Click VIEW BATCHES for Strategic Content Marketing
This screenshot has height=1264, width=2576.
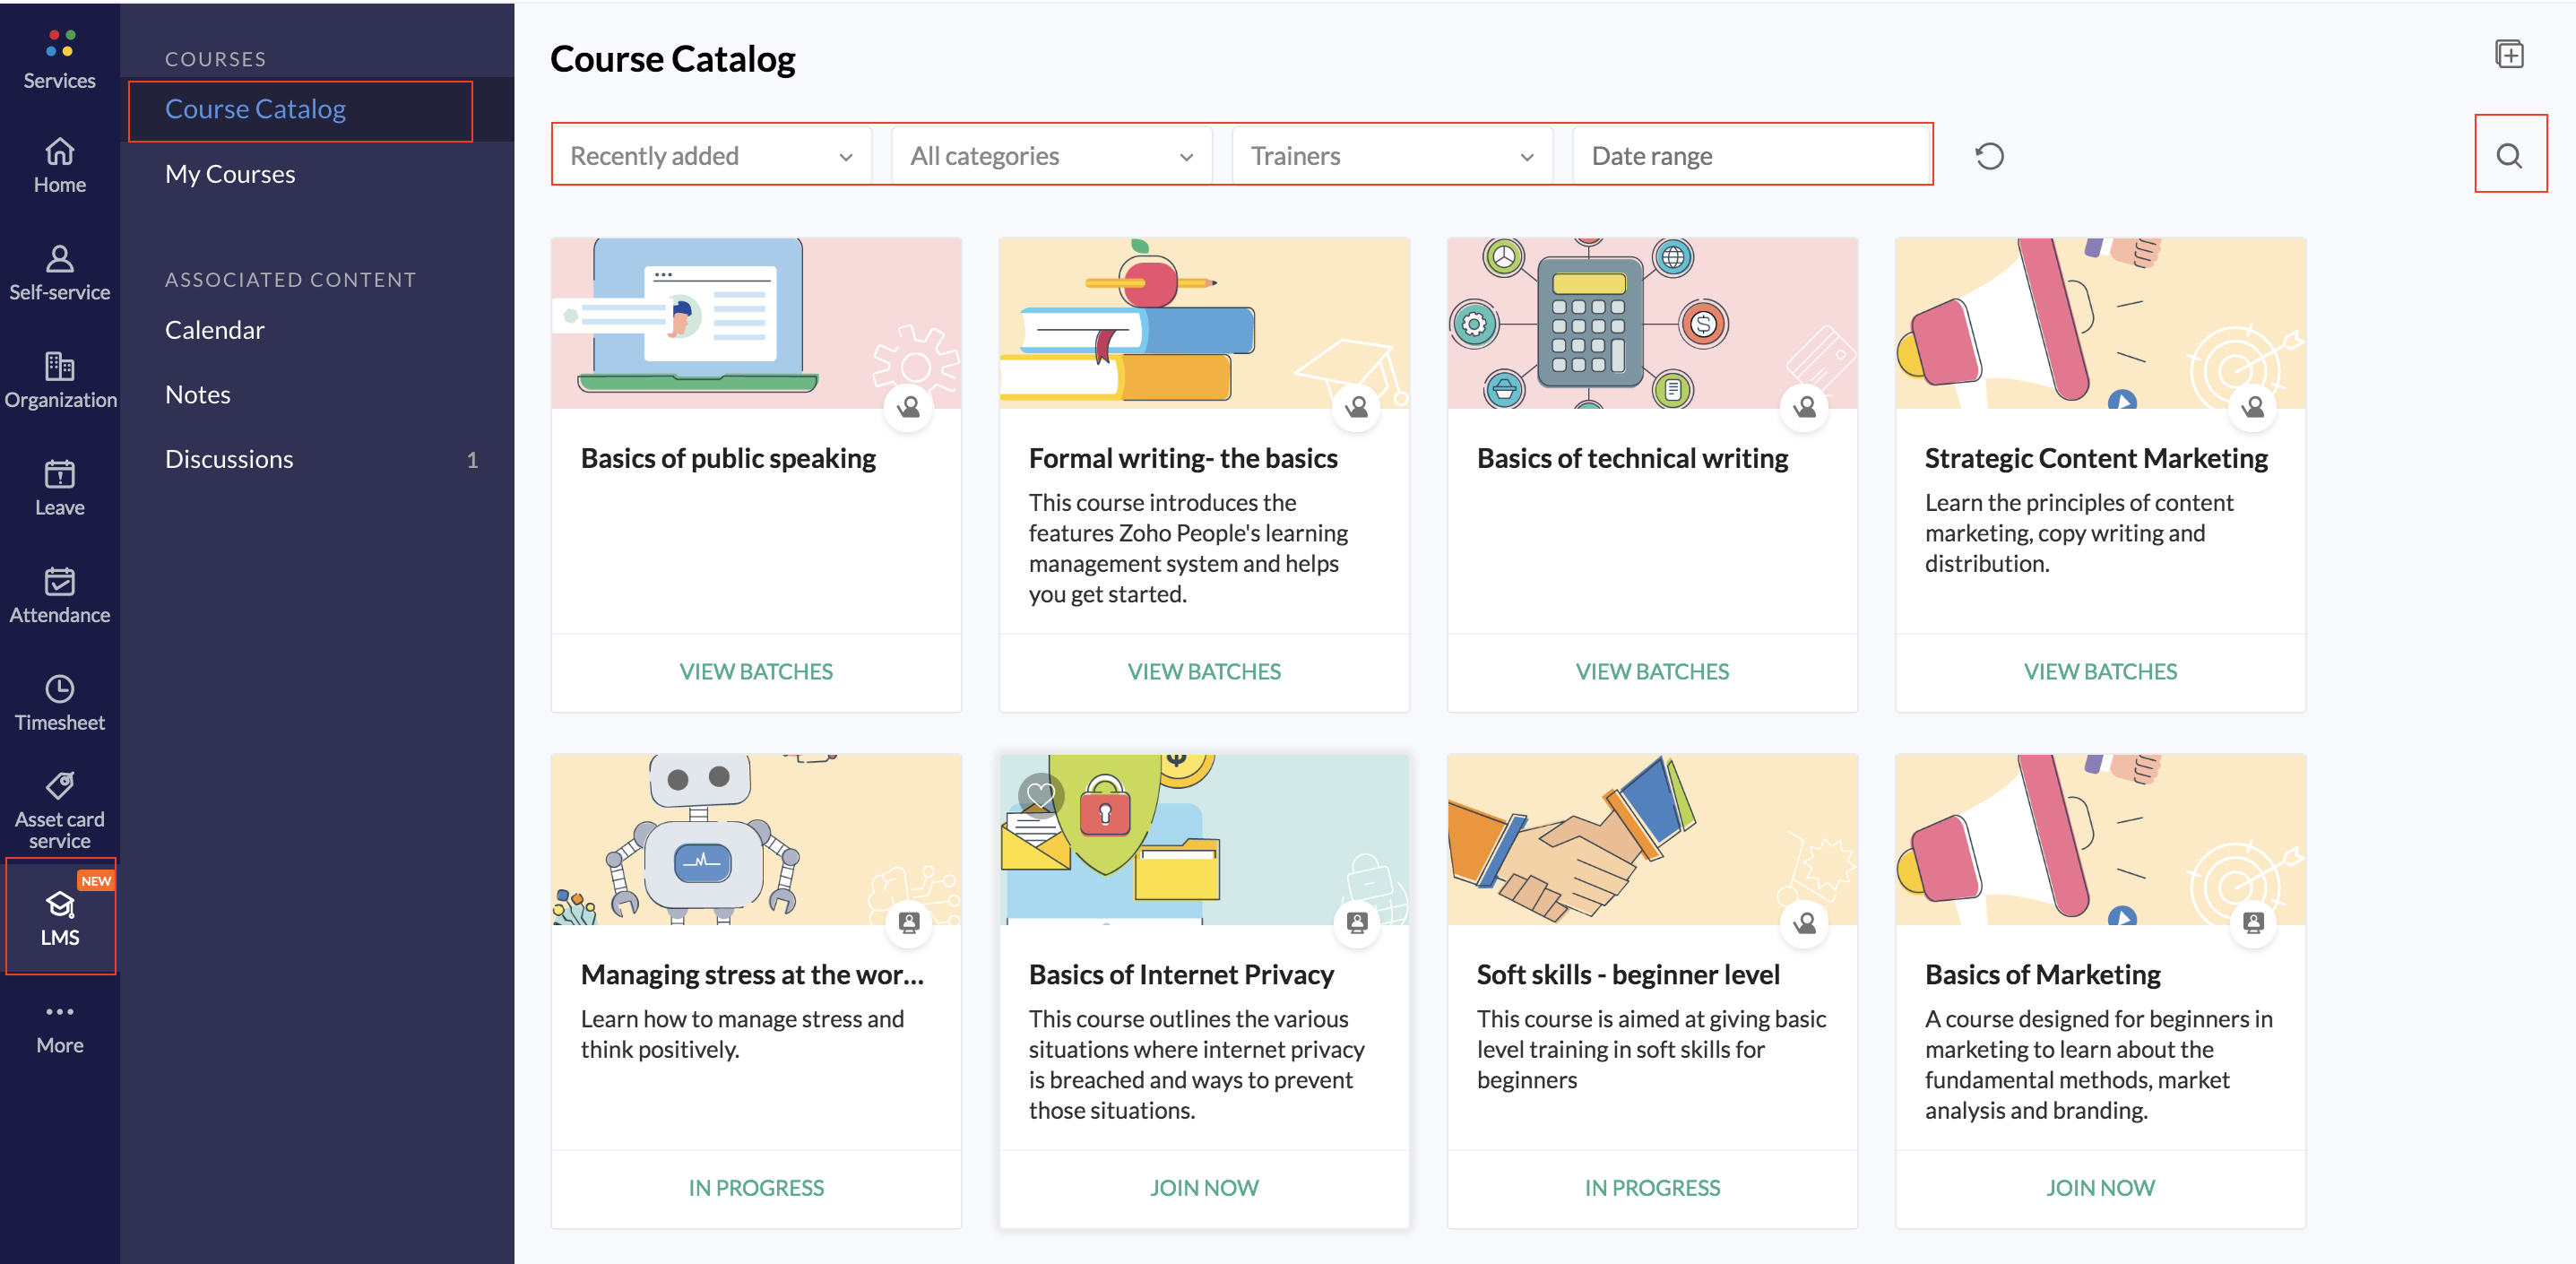click(x=2099, y=671)
